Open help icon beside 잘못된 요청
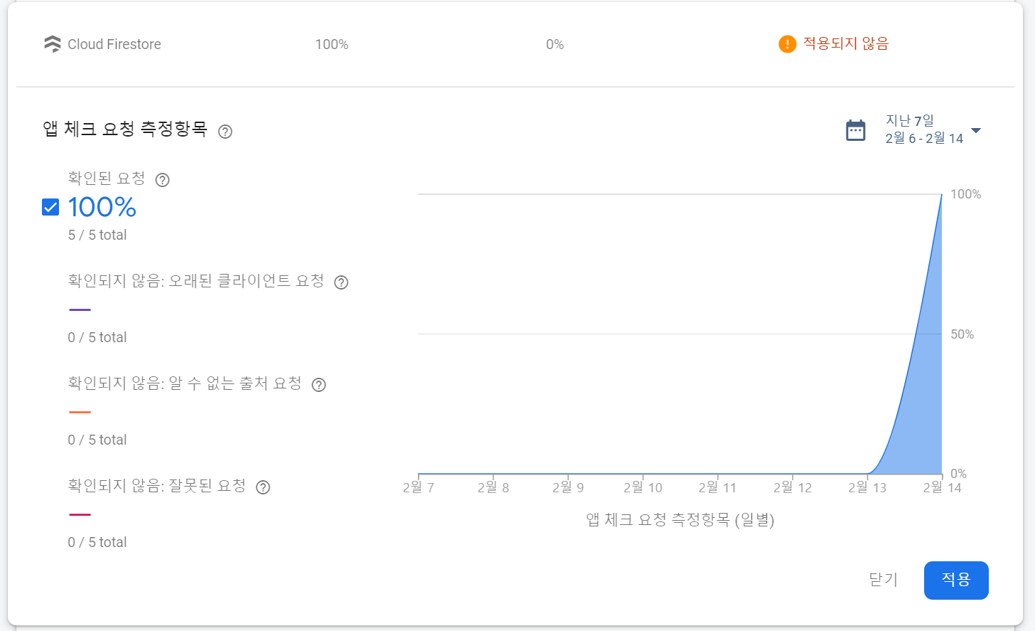Screen dimensions: 1035x631 [263, 487]
